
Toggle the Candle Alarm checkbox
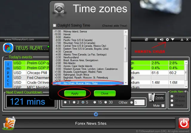(185, 92)
